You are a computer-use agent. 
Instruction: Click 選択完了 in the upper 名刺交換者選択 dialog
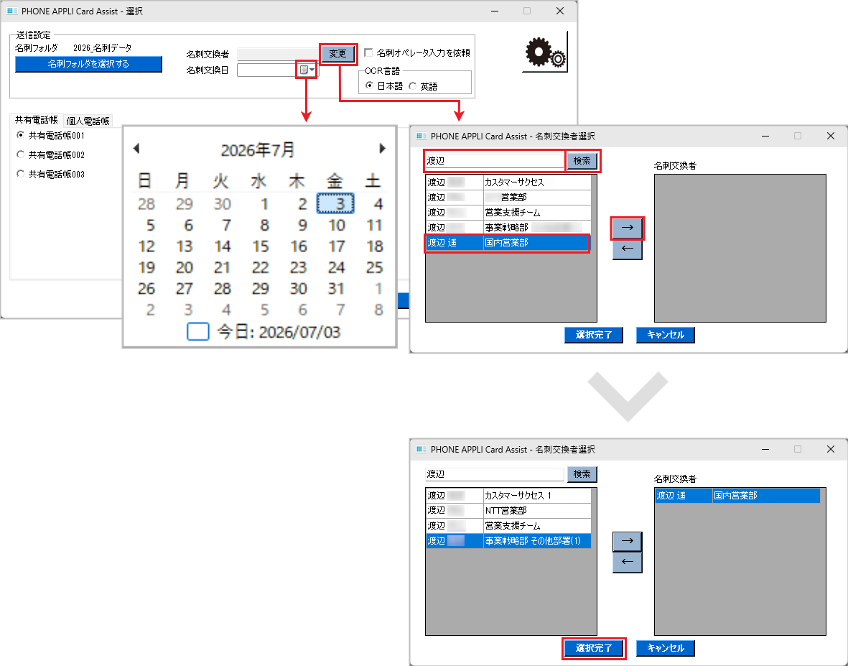[x=594, y=335]
